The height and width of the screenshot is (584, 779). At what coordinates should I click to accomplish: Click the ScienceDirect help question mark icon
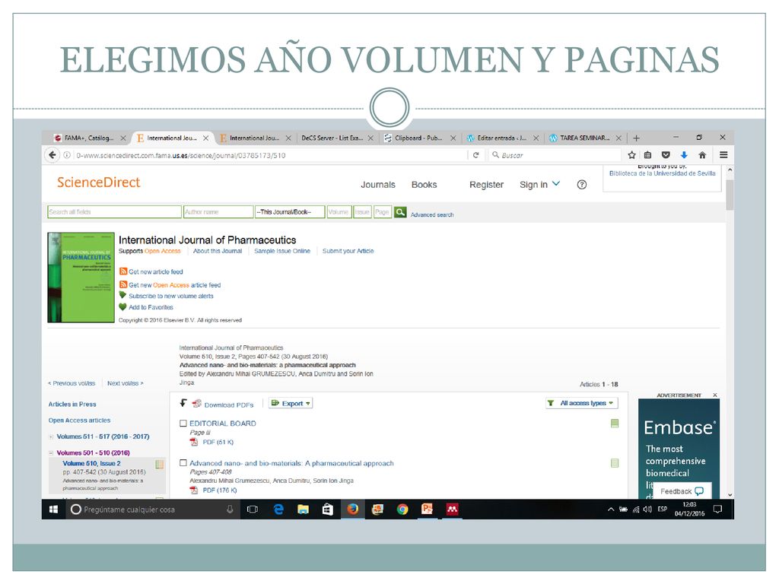pos(582,185)
